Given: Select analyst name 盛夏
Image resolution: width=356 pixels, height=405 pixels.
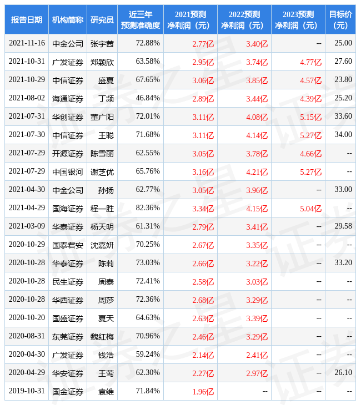Looking at the screenshot, I should click(106, 80).
